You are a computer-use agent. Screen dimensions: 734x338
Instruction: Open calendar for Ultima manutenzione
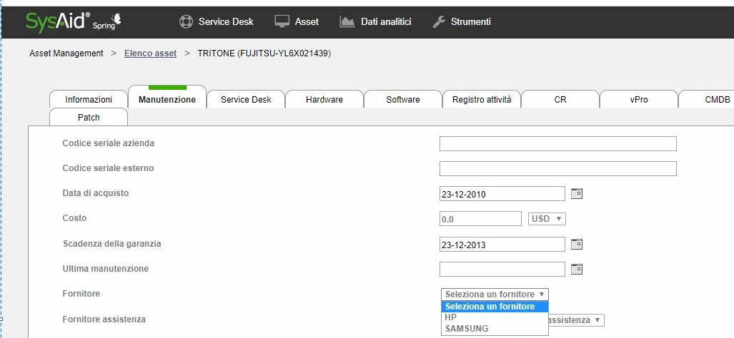click(x=577, y=270)
